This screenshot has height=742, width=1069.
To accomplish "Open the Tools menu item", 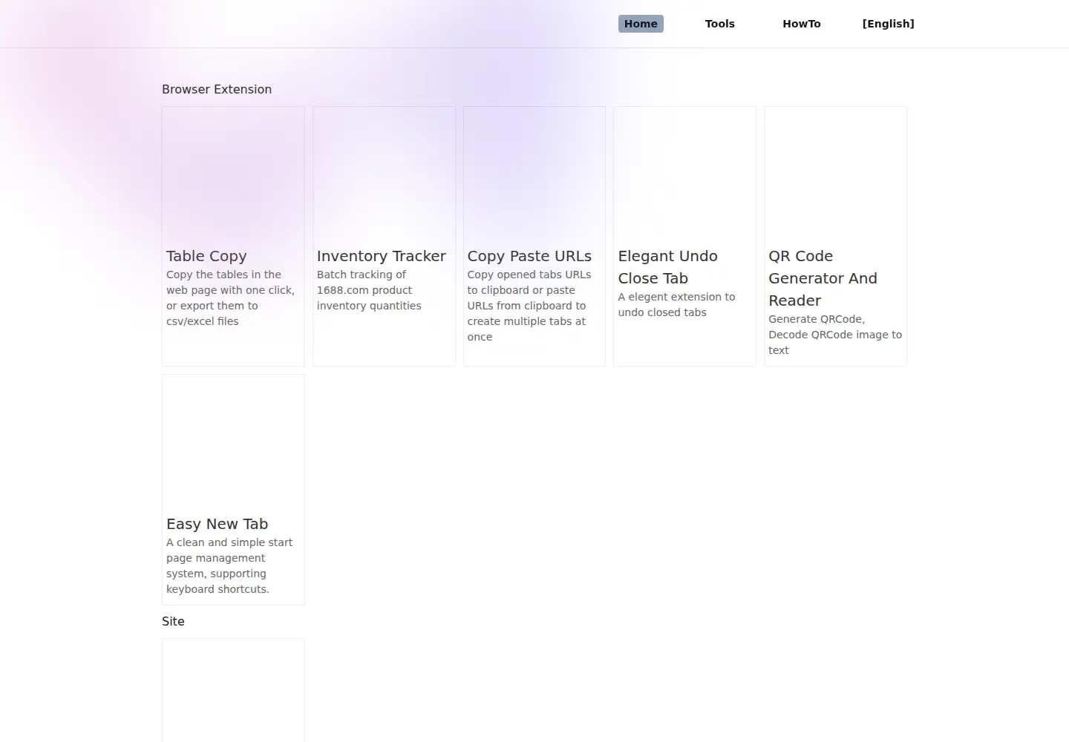I will coord(719,24).
